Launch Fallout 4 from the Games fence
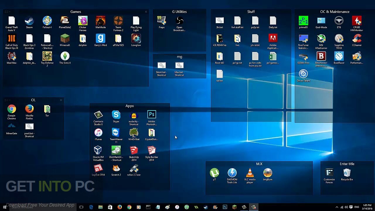375x211 pixels. click(47, 23)
